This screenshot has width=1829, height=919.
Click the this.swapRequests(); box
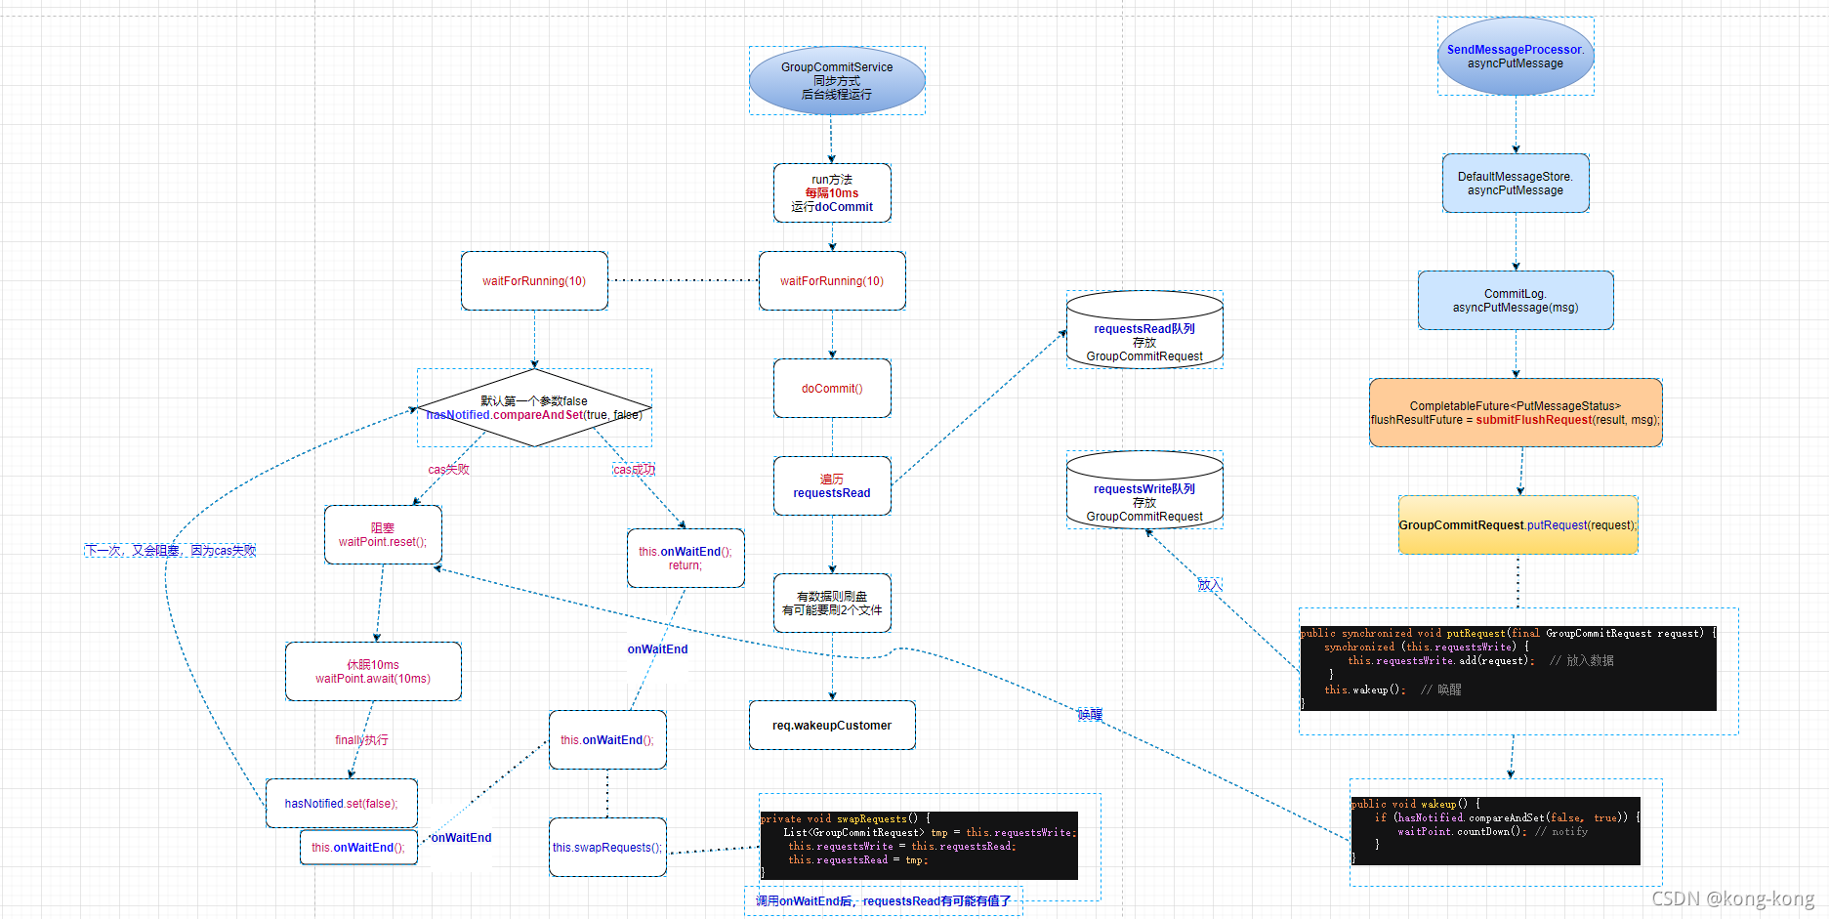tap(607, 848)
